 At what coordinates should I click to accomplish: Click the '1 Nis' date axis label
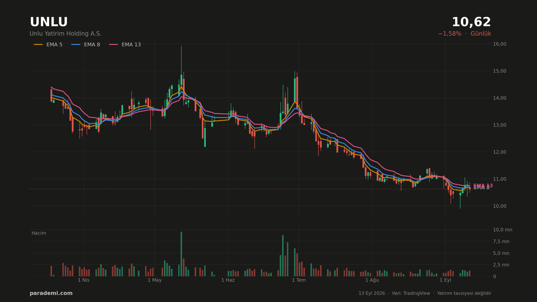(84, 280)
